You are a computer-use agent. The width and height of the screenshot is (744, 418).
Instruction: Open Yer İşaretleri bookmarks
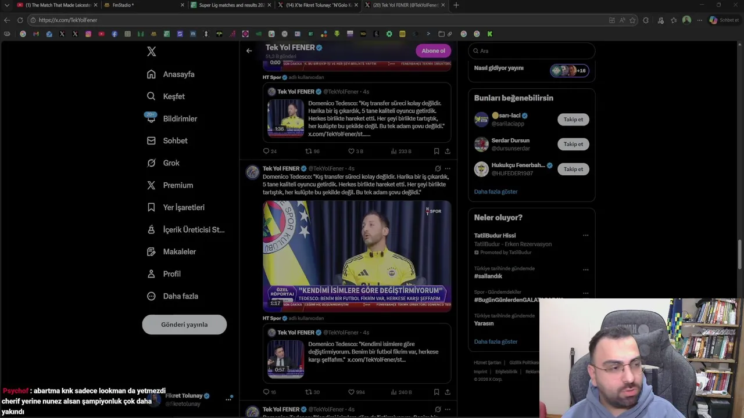click(176, 207)
